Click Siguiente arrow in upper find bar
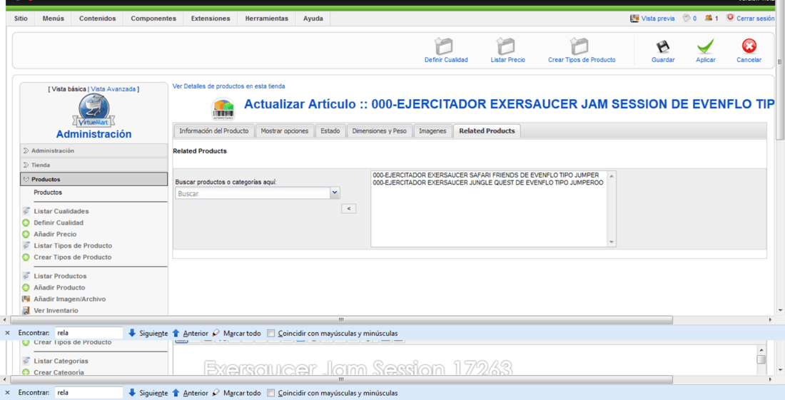The height and width of the screenshot is (400, 785). (132, 333)
